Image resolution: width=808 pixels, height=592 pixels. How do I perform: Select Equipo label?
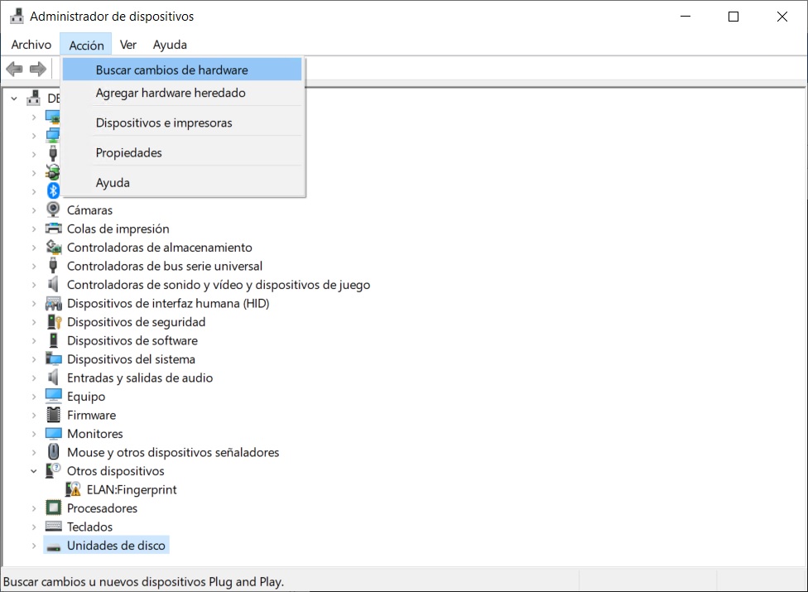click(x=86, y=397)
